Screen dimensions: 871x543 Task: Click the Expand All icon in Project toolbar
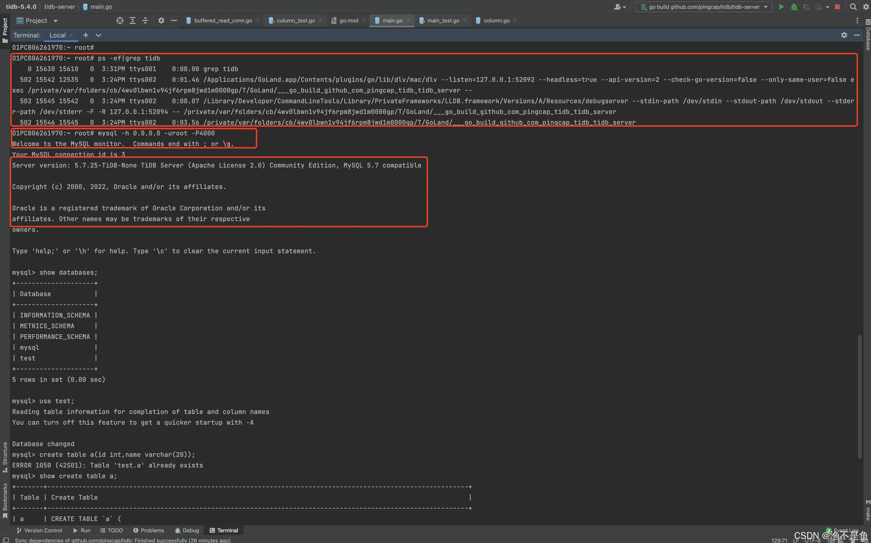[x=132, y=20]
